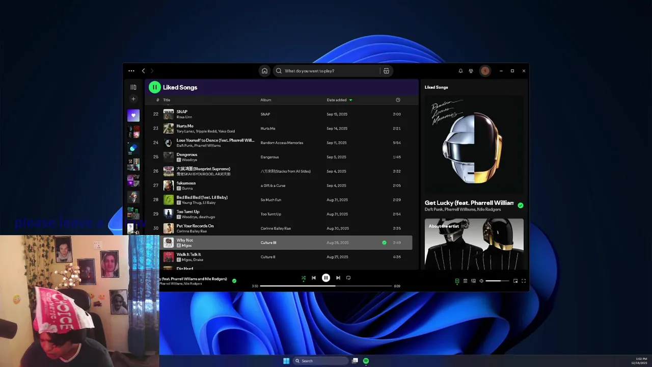This screenshot has width=652, height=367.
Task: Create a playlist with the plus button
Action: click(133, 99)
